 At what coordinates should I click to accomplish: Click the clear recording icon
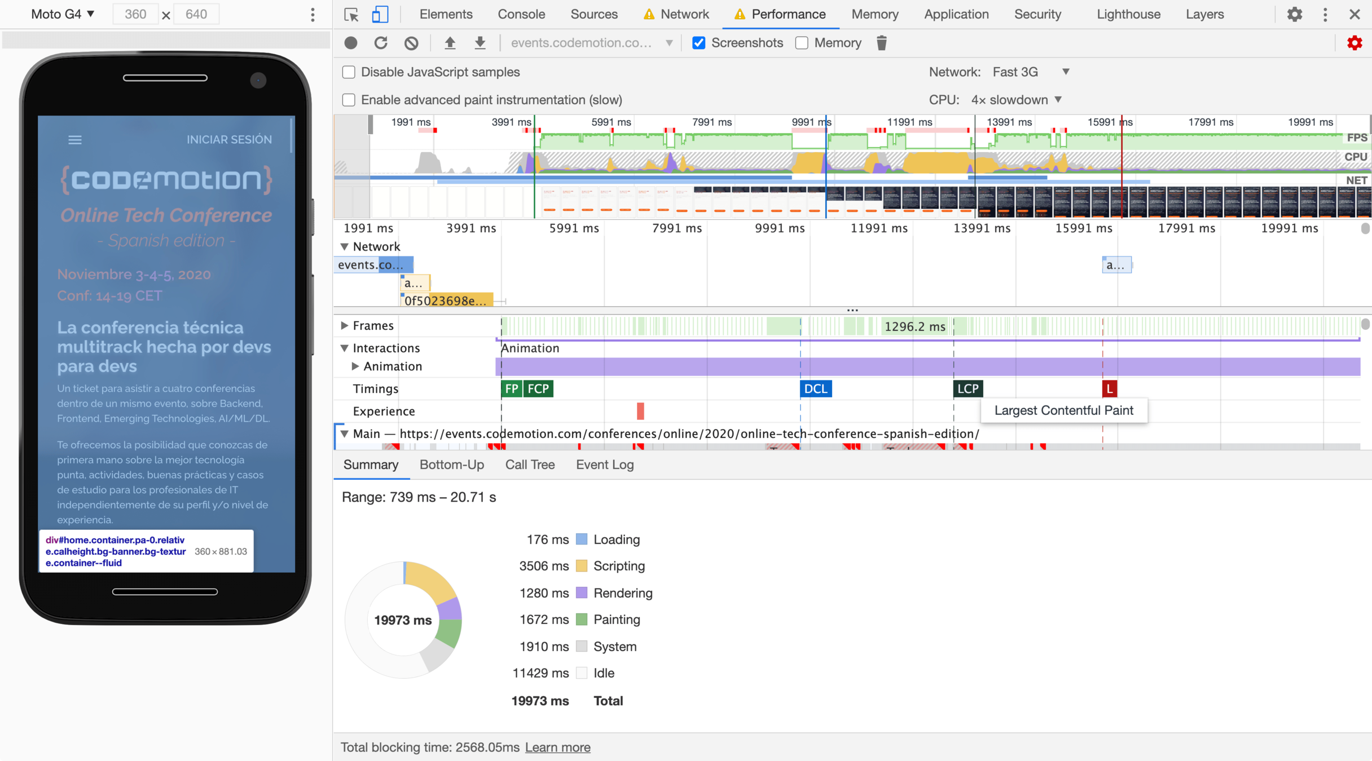click(411, 43)
